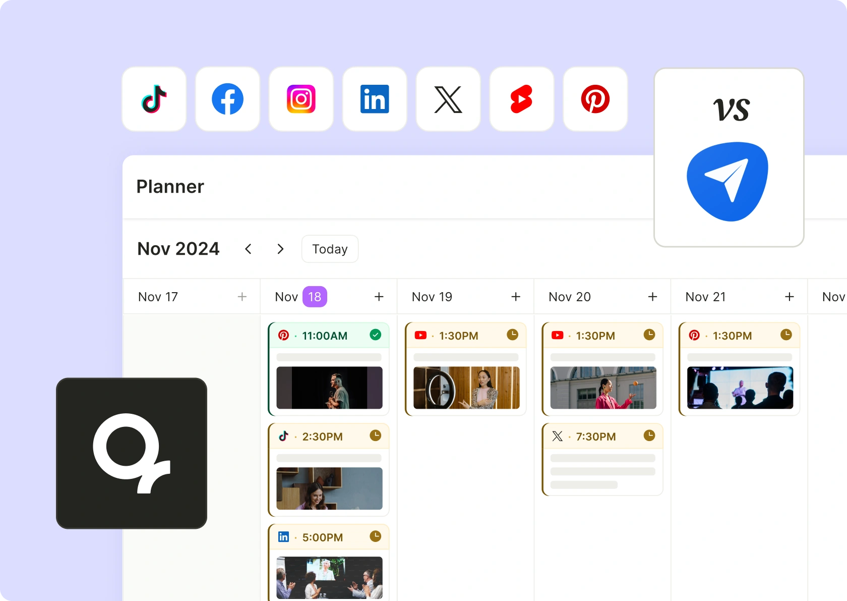The image size is (847, 601).
Task: Click the clock icon on Nov 19 1:30PM post
Action: [x=513, y=335]
